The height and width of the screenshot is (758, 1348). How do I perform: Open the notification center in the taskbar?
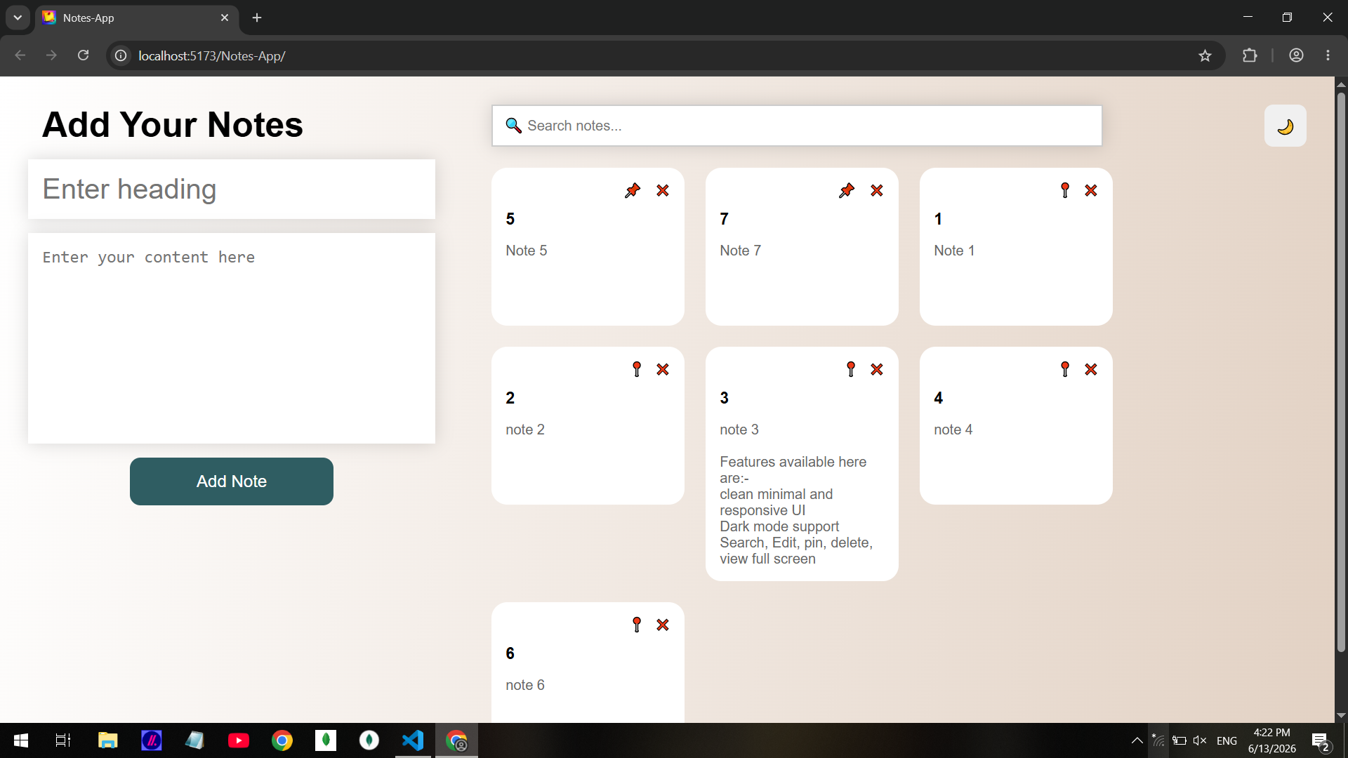1321,741
